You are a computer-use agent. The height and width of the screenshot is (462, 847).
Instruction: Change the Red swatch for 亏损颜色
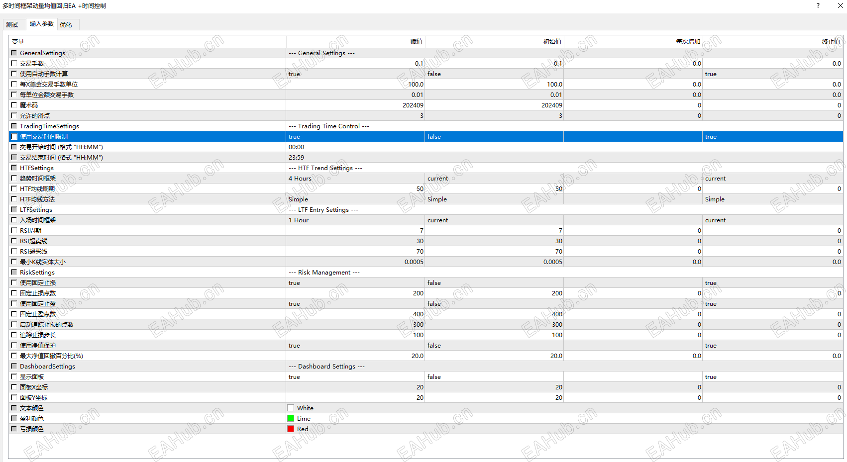291,429
